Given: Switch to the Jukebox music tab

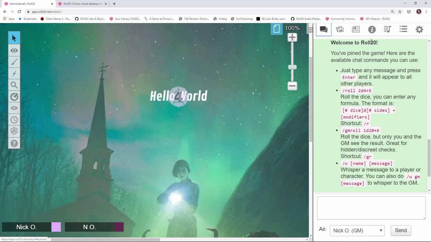Looking at the screenshot, I should coord(387,30).
